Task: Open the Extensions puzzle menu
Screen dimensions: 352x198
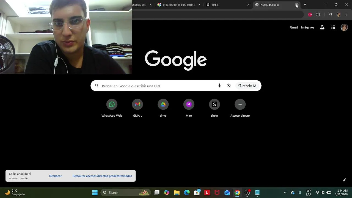Action: click(318, 15)
